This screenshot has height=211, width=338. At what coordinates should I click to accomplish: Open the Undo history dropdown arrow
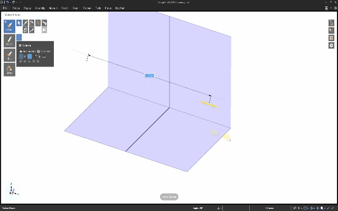[10, 2]
